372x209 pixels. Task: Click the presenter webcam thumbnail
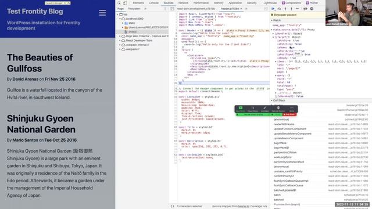349,13
